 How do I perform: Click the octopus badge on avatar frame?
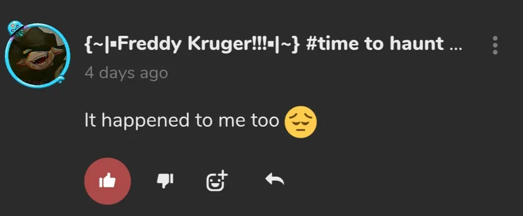(x=15, y=28)
